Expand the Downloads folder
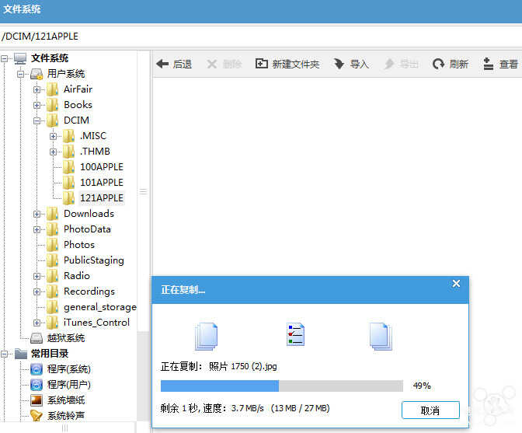The height and width of the screenshot is (433, 522). pos(37,215)
